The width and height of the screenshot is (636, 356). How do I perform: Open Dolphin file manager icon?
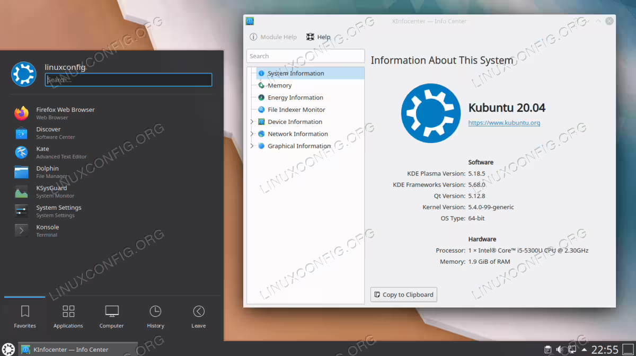pyautogui.click(x=22, y=172)
